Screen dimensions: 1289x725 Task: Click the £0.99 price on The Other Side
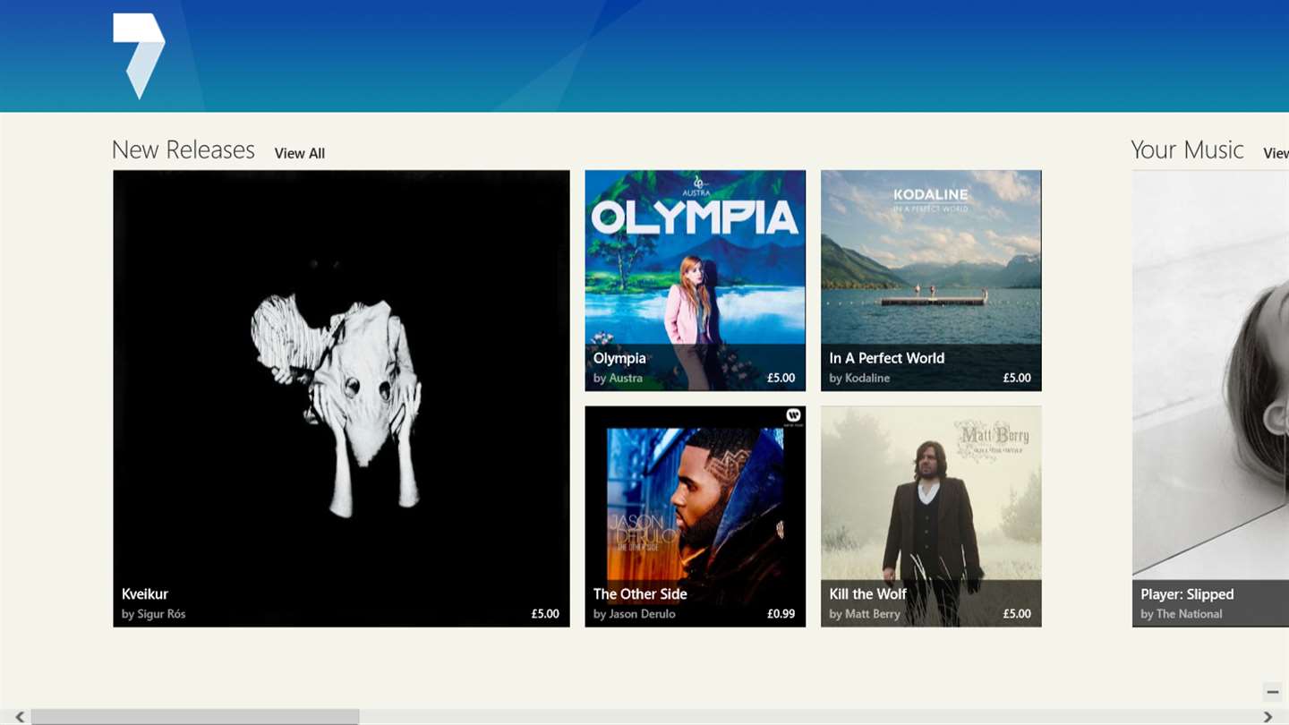click(781, 614)
